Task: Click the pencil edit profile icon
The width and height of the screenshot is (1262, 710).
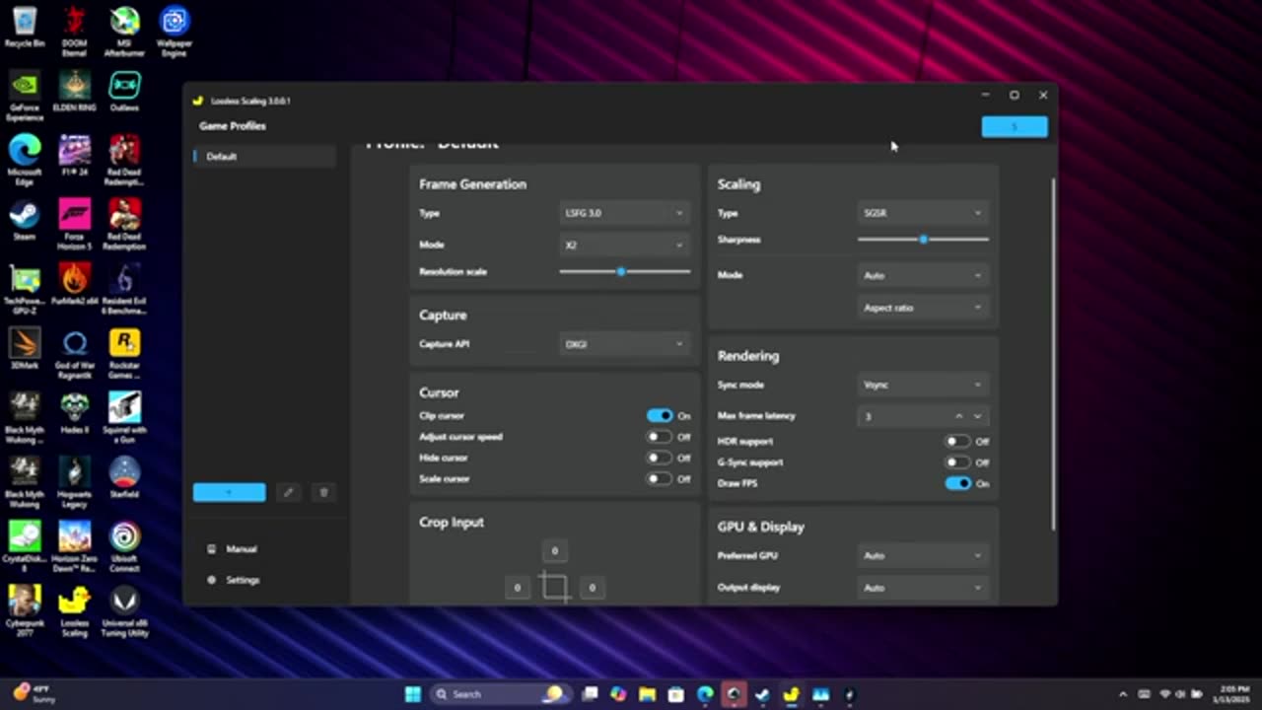Action: [x=288, y=492]
